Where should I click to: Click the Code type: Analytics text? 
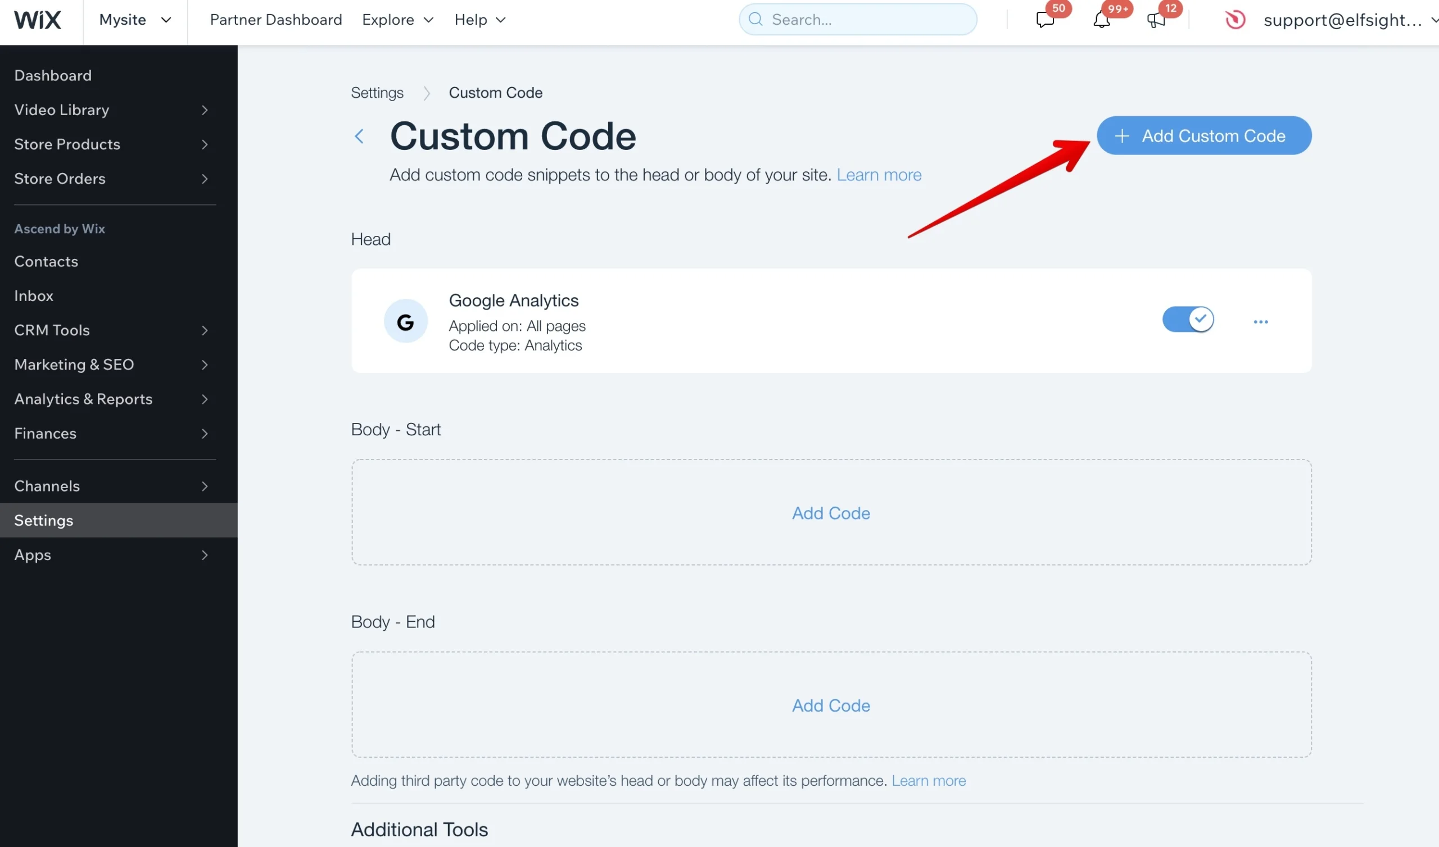tap(515, 345)
